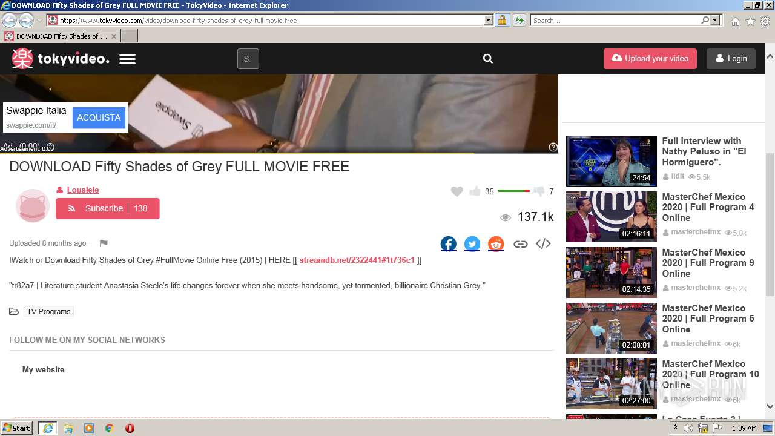Give the video a thumbs up
This screenshot has width=775, height=436.
click(x=475, y=191)
